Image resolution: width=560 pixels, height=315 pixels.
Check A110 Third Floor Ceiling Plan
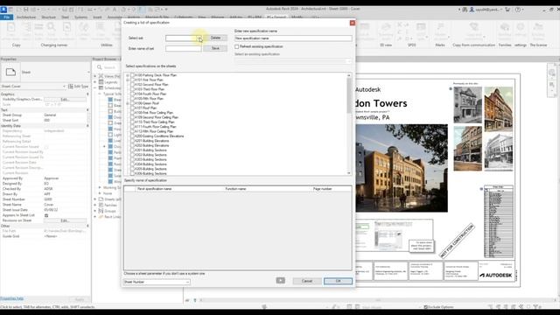(x=132, y=122)
